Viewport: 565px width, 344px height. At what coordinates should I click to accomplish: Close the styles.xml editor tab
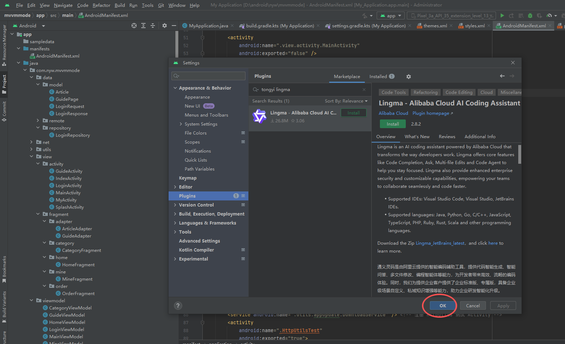489,26
